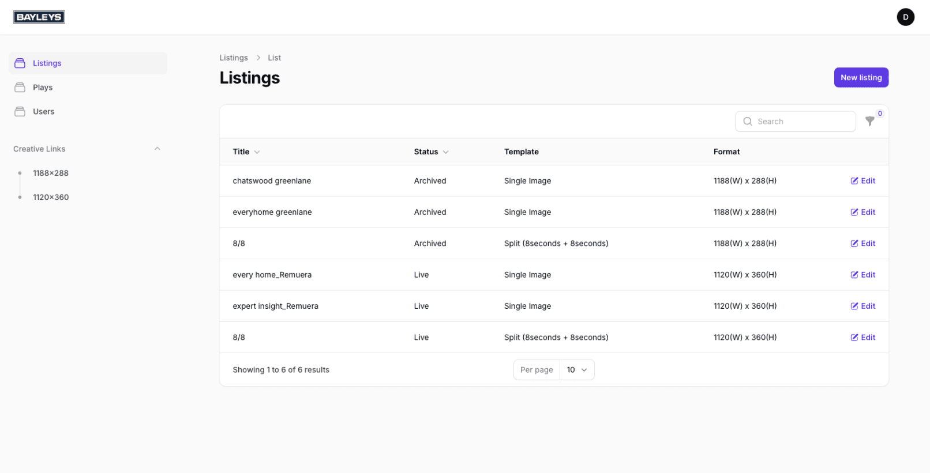The height and width of the screenshot is (473, 930).
Task: Open the 1188×288 creative link
Action: click(x=51, y=173)
